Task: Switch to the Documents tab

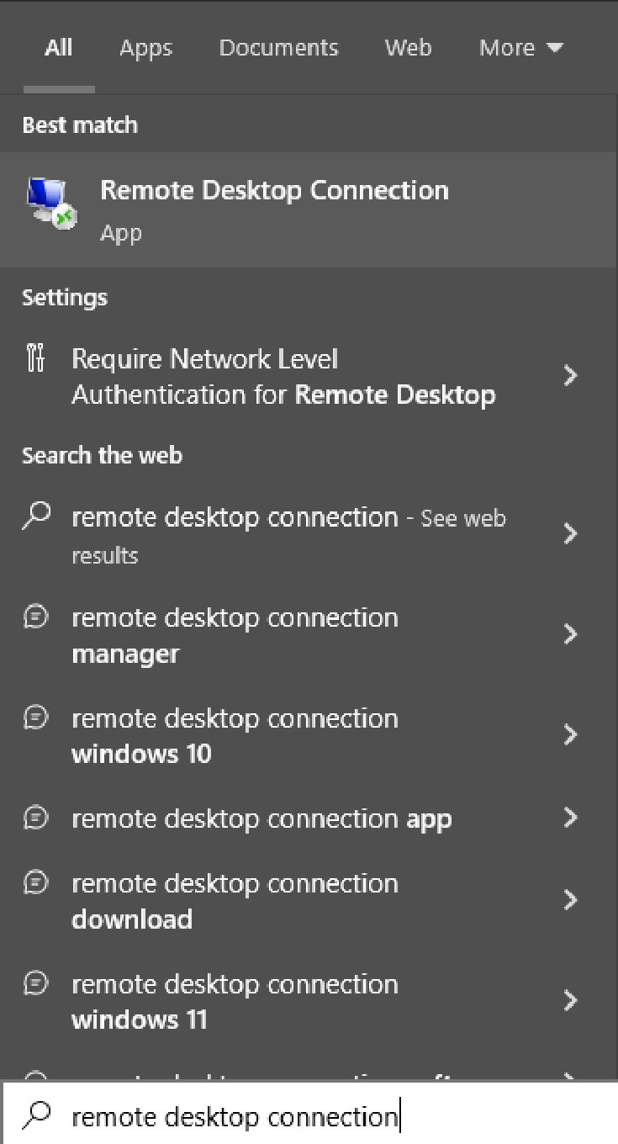Action: (x=278, y=48)
